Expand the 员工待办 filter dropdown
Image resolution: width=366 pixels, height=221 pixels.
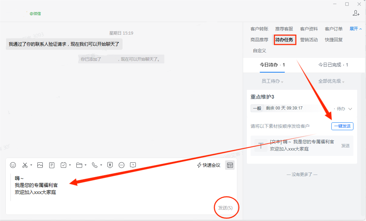(272, 81)
